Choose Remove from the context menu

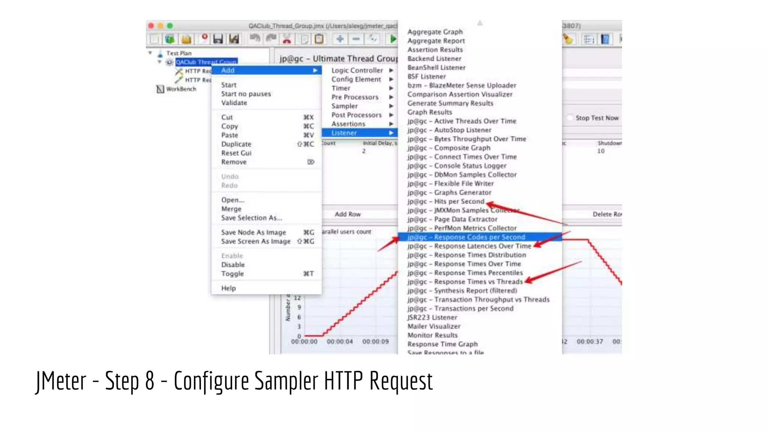pyautogui.click(x=267, y=162)
